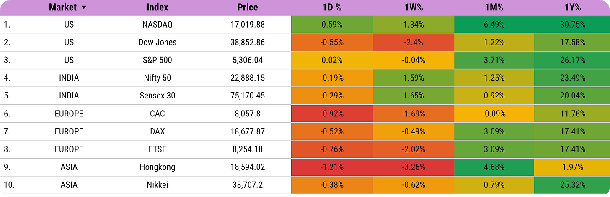This screenshot has width=610, height=197.
Task: Click the red -3.26% weekly cell
Action: 413,167
